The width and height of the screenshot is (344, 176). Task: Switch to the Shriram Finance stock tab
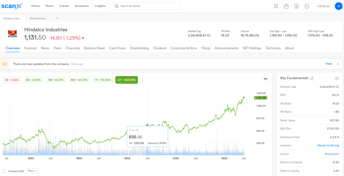coord(39,18)
